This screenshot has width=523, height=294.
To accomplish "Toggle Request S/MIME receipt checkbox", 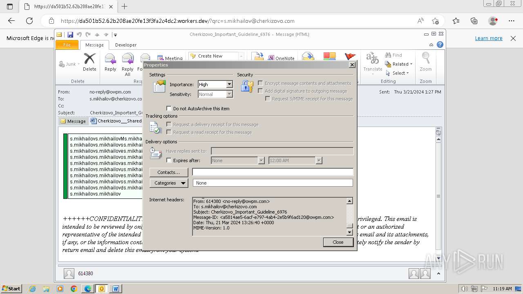I will (268, 99).
